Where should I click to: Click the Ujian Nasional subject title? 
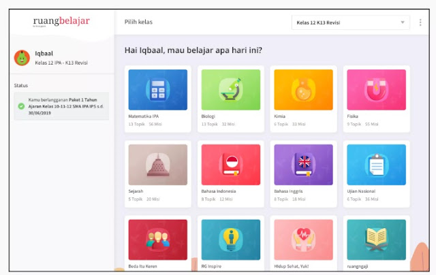361,191
